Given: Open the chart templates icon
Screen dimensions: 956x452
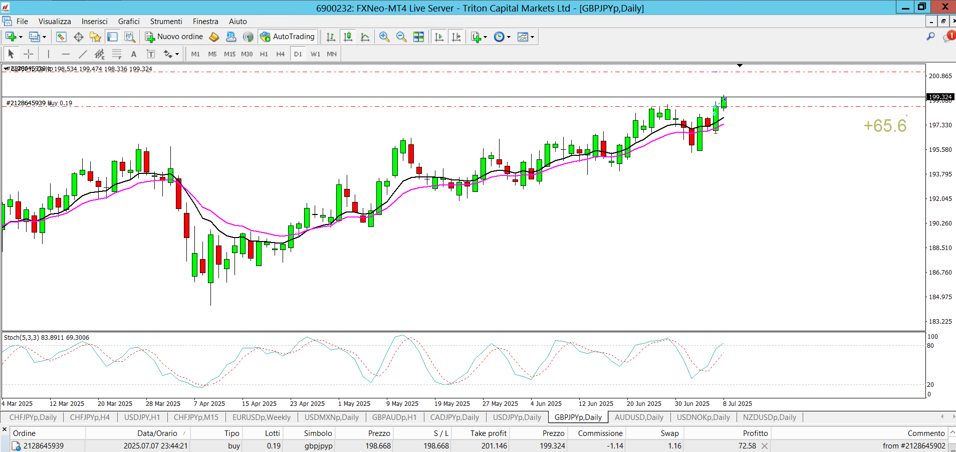Looking at the screenshot, I should pyautogui.click(x=523, y=37).
